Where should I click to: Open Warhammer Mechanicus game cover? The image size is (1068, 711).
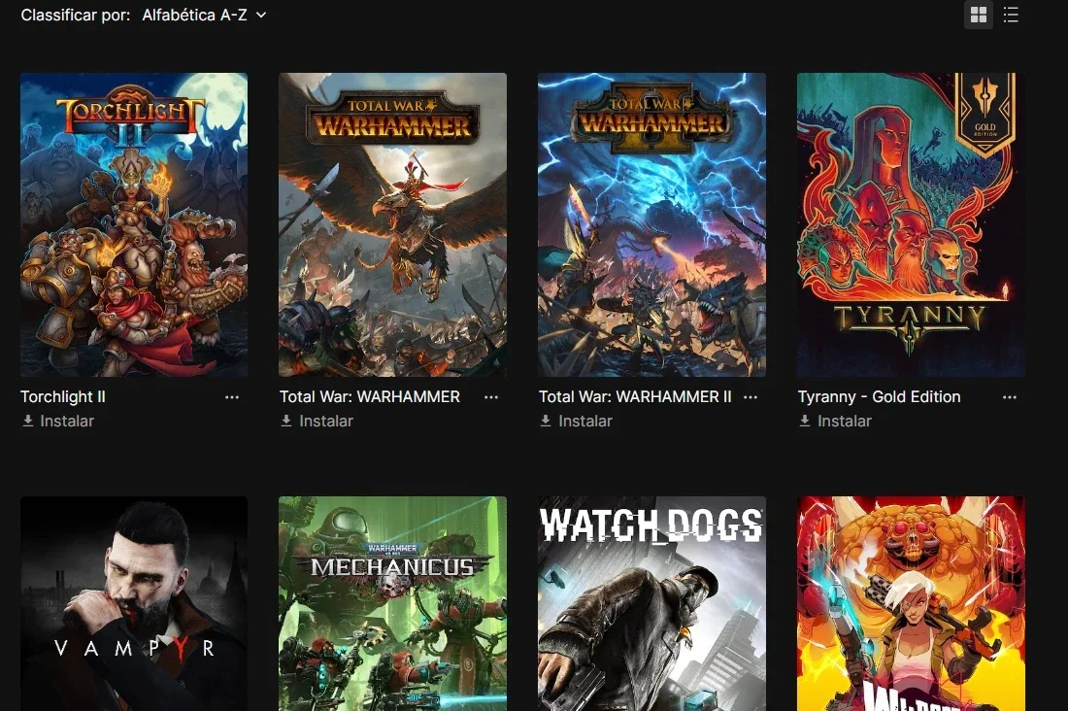[393, 603]
